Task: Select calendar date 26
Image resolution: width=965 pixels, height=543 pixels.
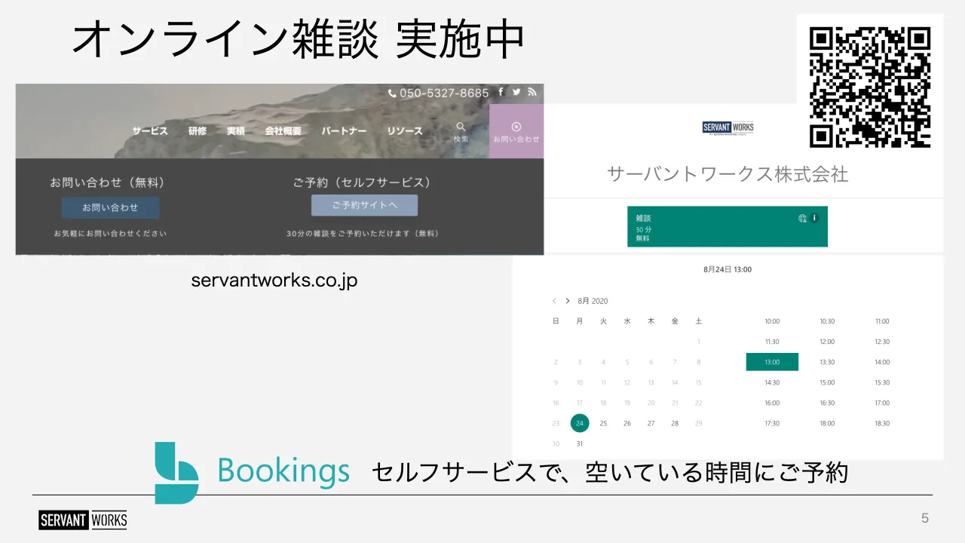Action: [x=627, y=423]
